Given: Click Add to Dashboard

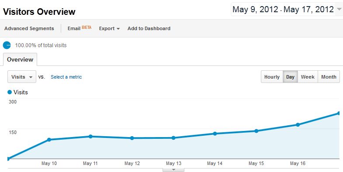Looking at the screenshot, I should [149, 28].
